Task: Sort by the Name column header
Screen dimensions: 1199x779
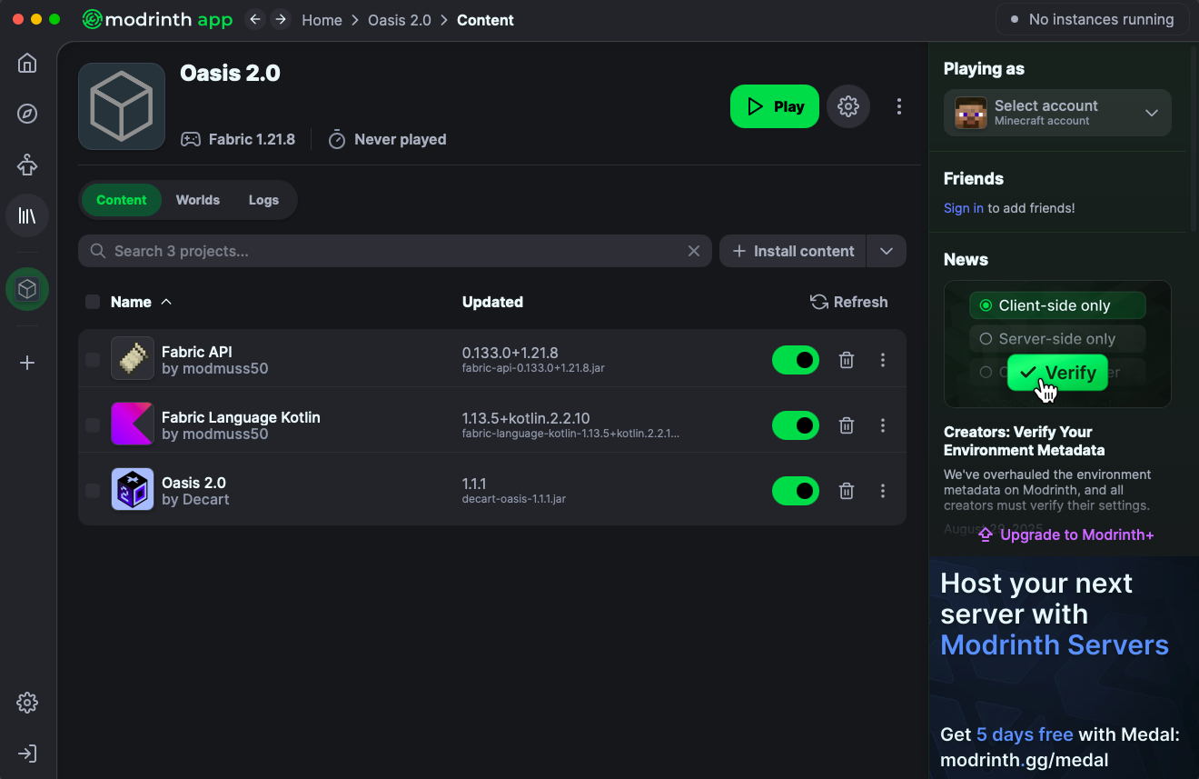Action: [141, 302]
